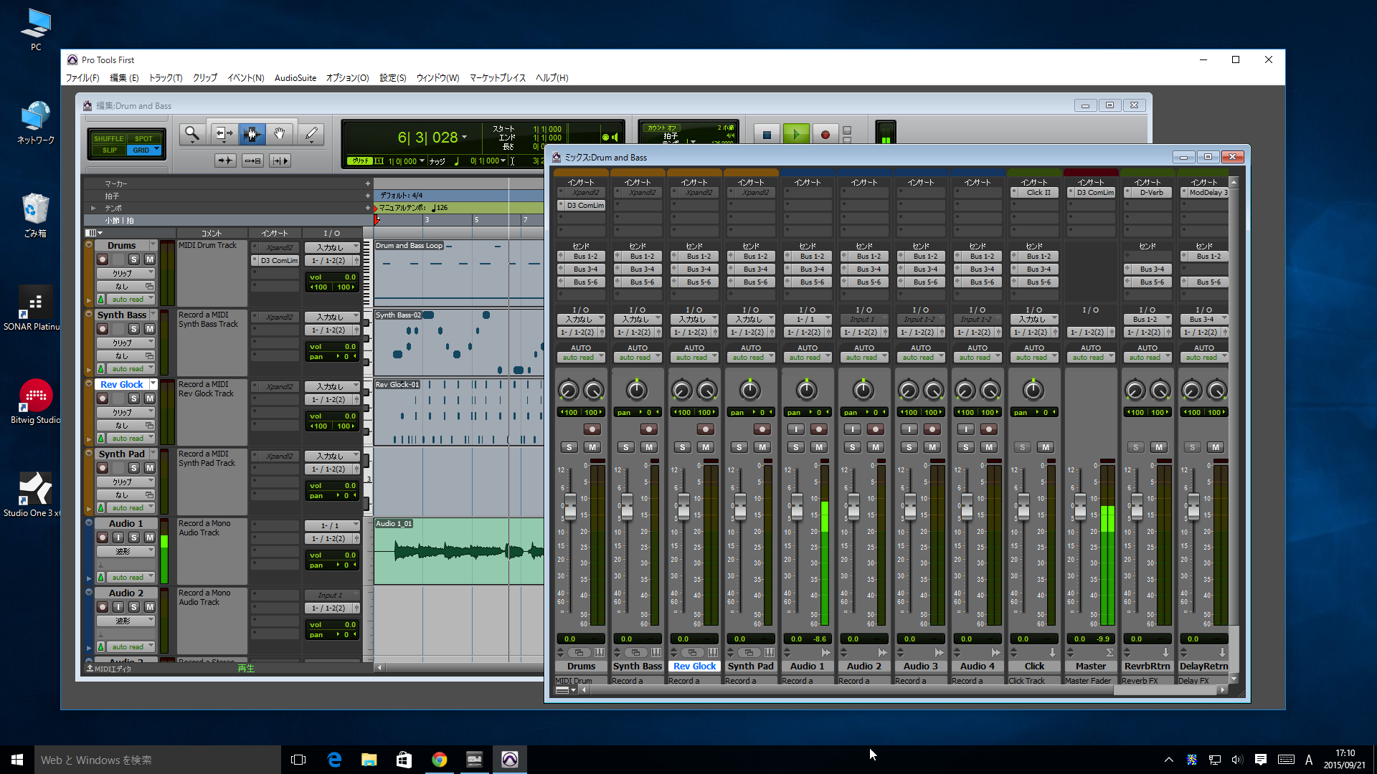Open RevrbRtrn mixer input selector Bus 1-2

(1147, 320)
